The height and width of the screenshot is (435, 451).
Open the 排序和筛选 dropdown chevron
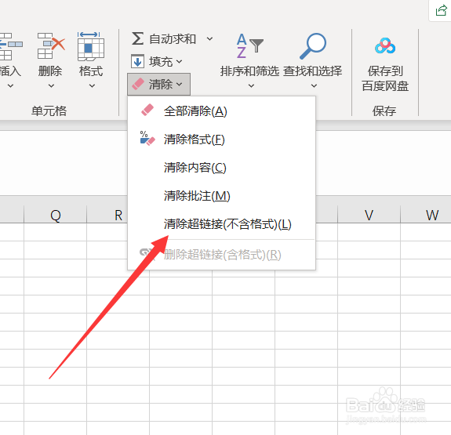[x=251, y=85]
